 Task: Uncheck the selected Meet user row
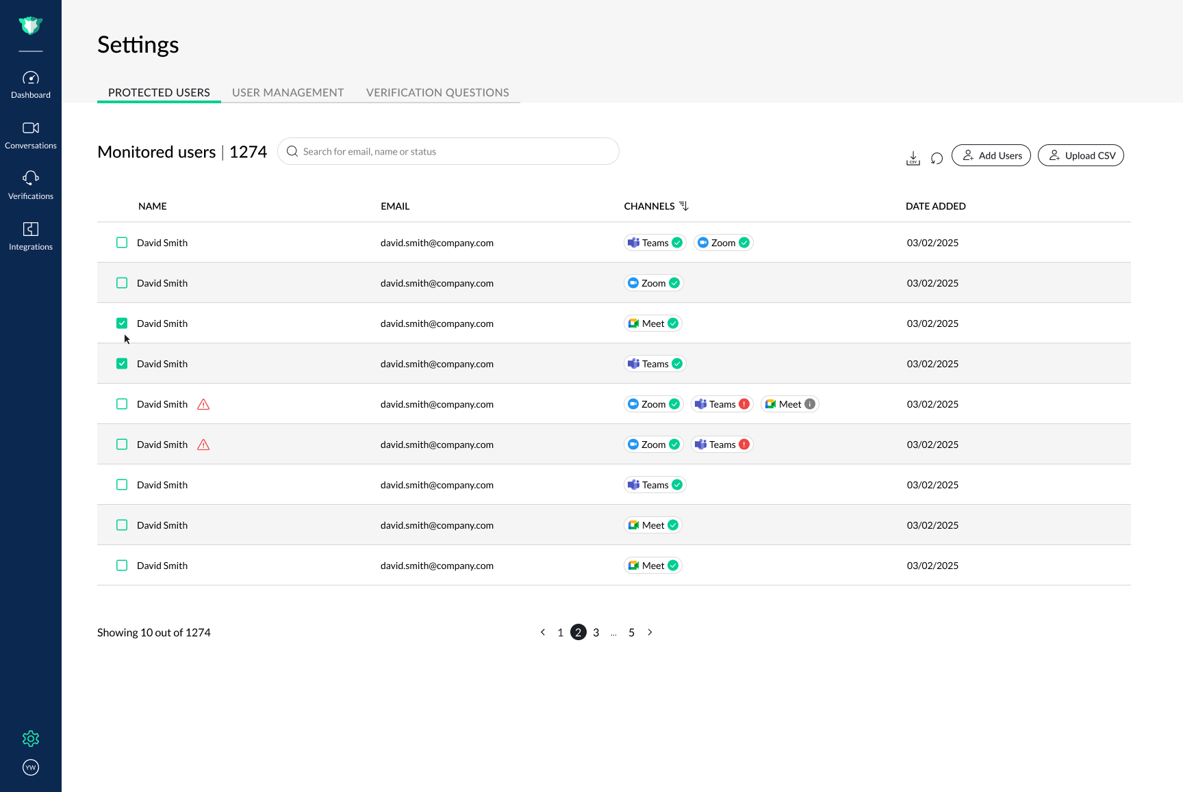122,323
